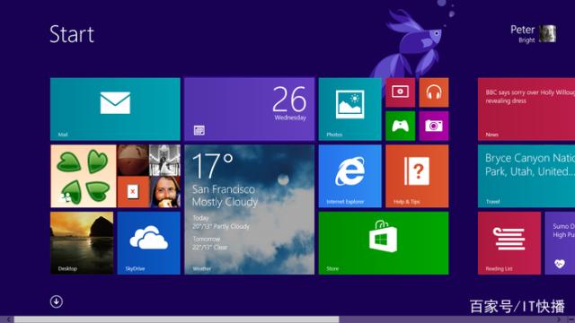Open the Video tile

(400, 92)
